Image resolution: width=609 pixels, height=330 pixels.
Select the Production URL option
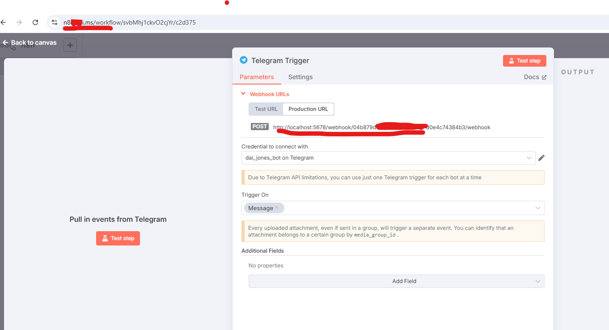pyautogui.click(x=308, y=109)
